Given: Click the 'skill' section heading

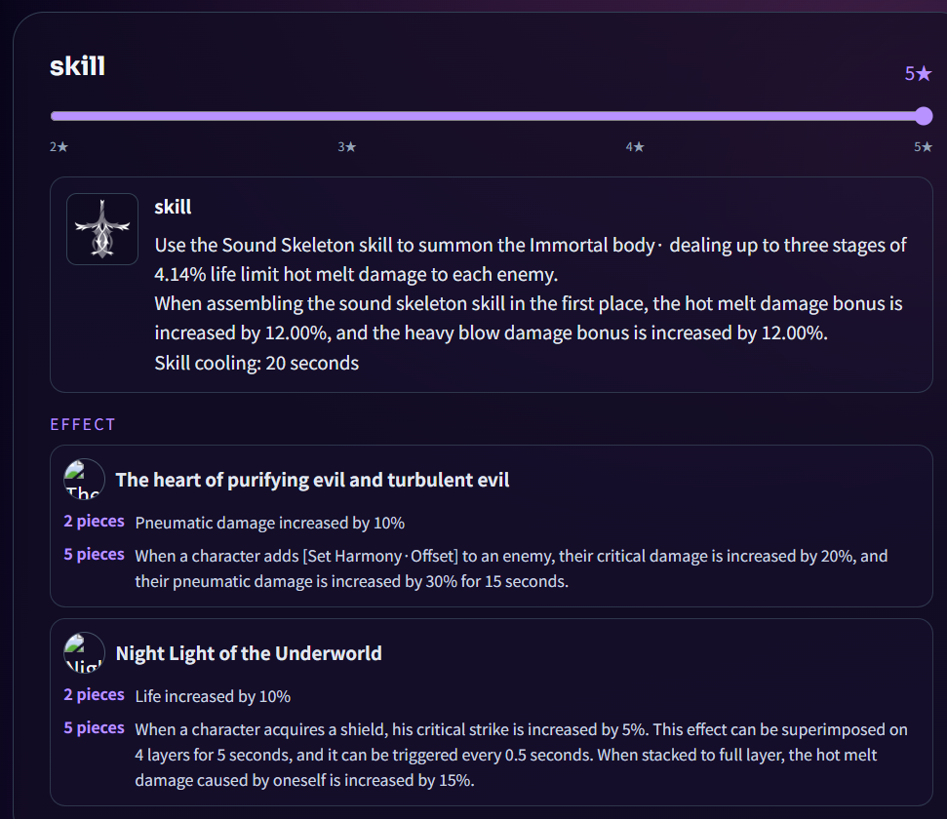Looking at the screenshot, I should point(77,66).
